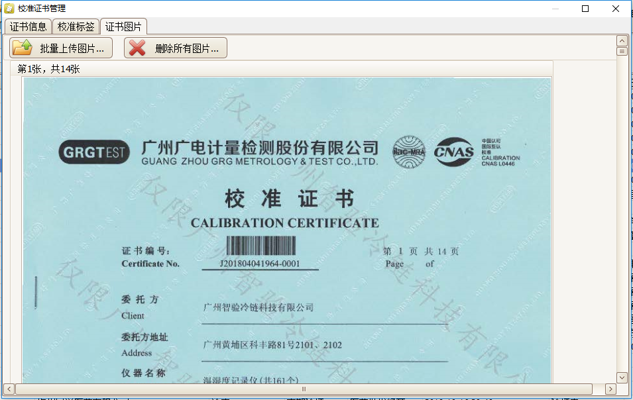Open the 校准标签 tab
Viewport: 633px width, 400px height.
point(76,26)
